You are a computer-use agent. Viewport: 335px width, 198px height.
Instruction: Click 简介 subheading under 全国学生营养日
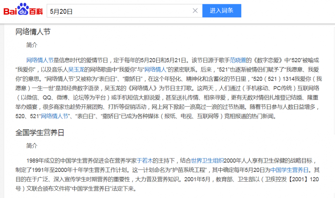pyautogui.click(x=32, y=145)
